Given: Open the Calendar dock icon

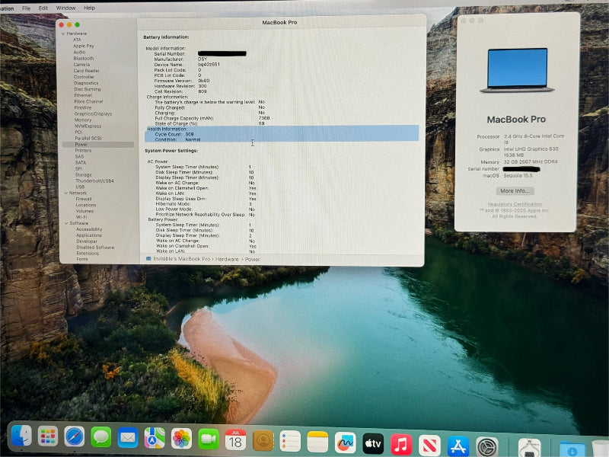Looking at the screenshot, I should [235, 439].
